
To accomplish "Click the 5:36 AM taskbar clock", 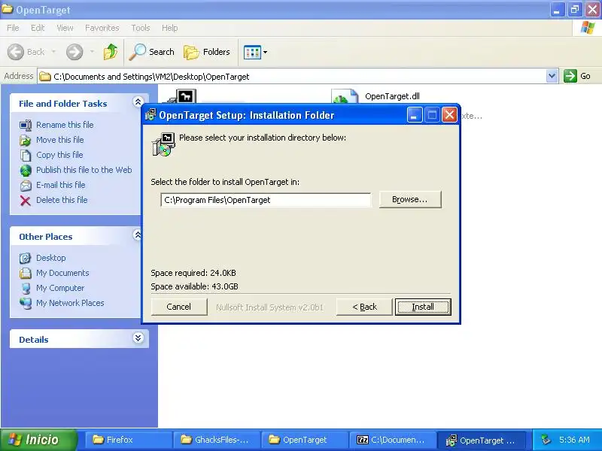I will [x=574, y=440].
